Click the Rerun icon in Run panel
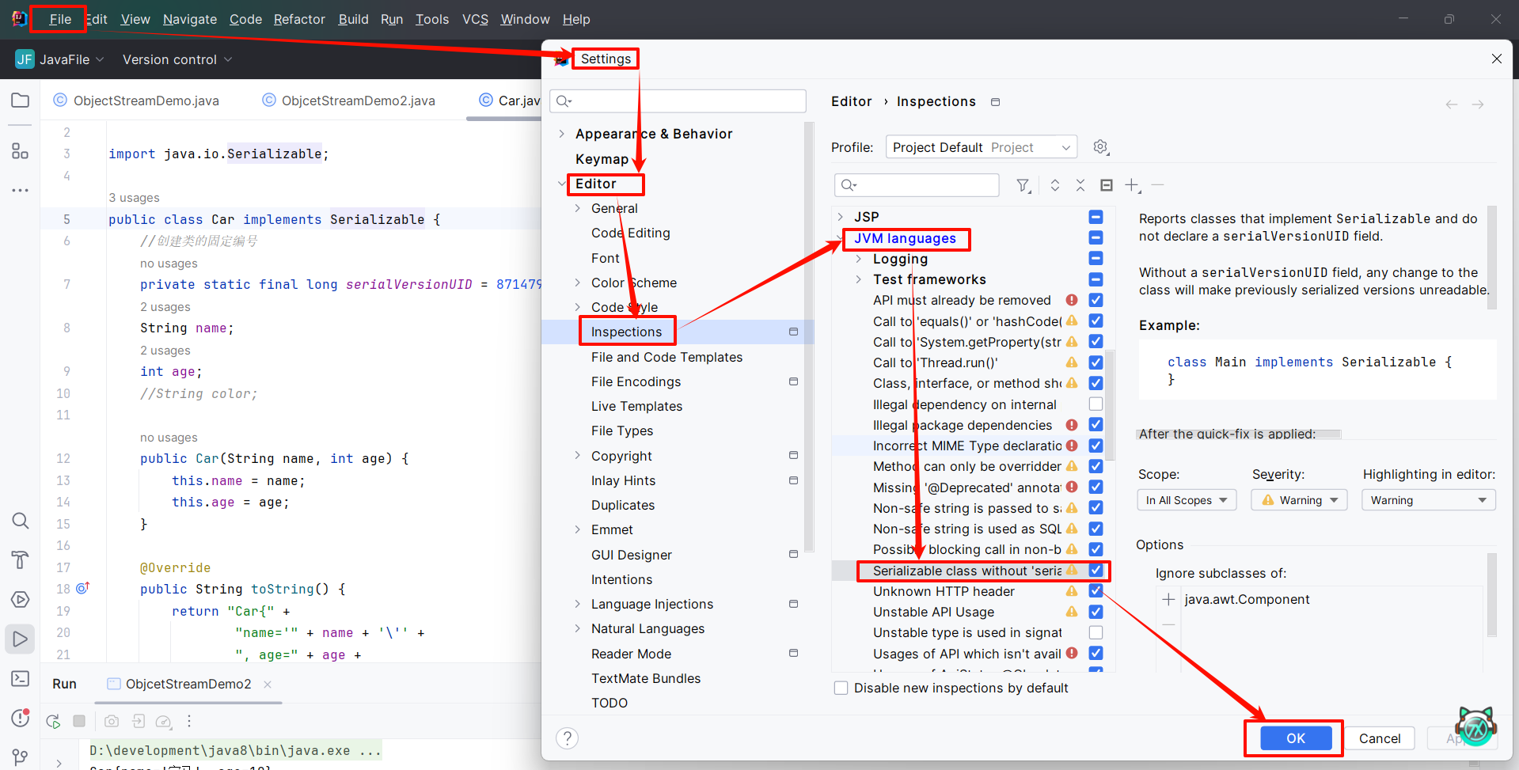Viewport: 1519px width, 770px height. pyautogui.click(x=53, y=721)
